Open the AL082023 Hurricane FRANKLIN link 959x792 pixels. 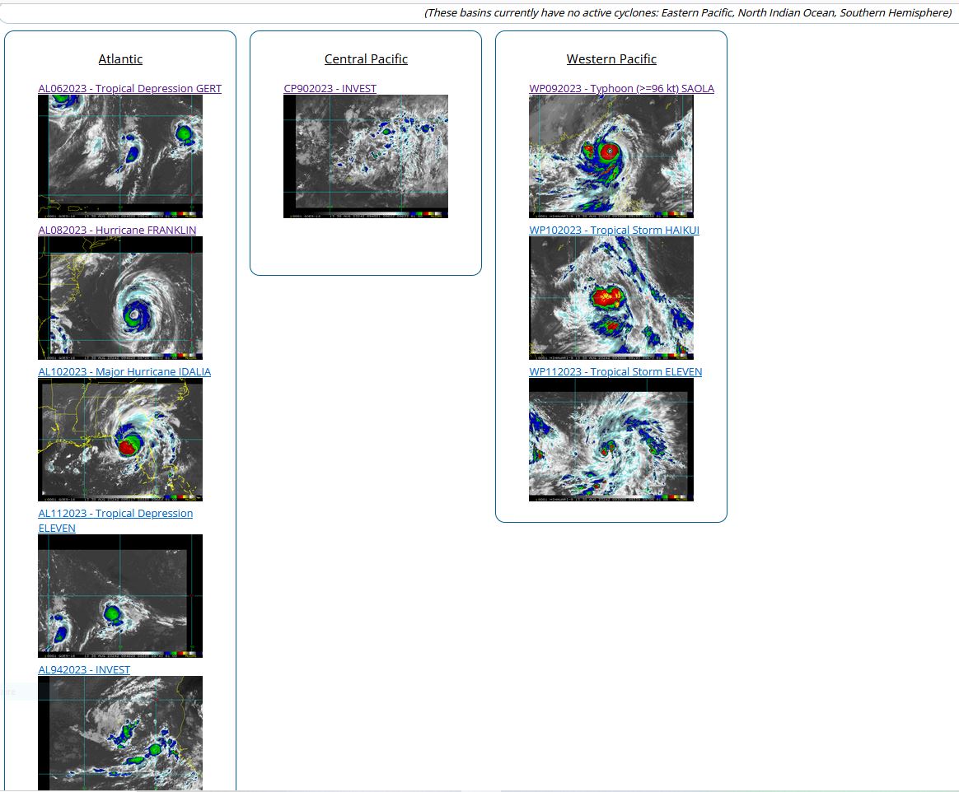117,230
